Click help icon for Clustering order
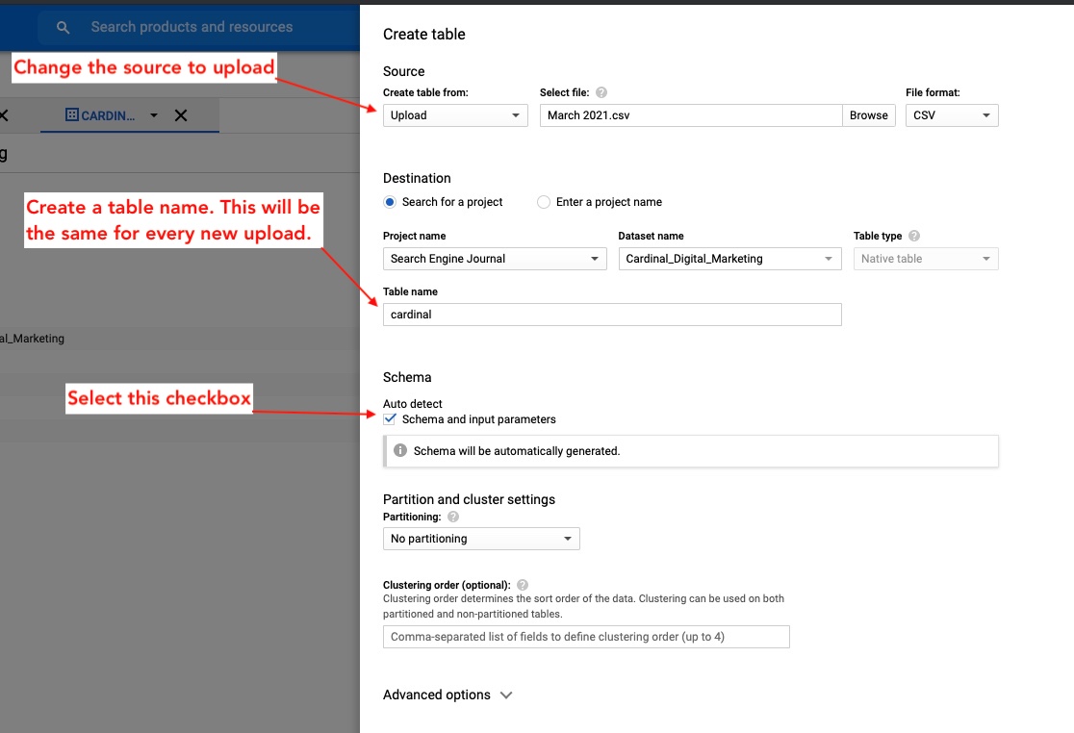This screenshot has height=733, width=1074. [523, 585]
